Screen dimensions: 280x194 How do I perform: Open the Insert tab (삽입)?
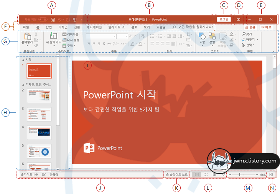click(x=49, y=27)
